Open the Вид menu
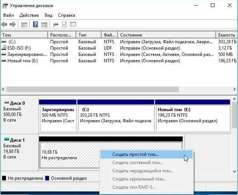 click(48, 15)
